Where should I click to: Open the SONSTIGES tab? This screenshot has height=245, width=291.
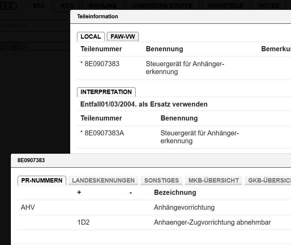[161, 181]
